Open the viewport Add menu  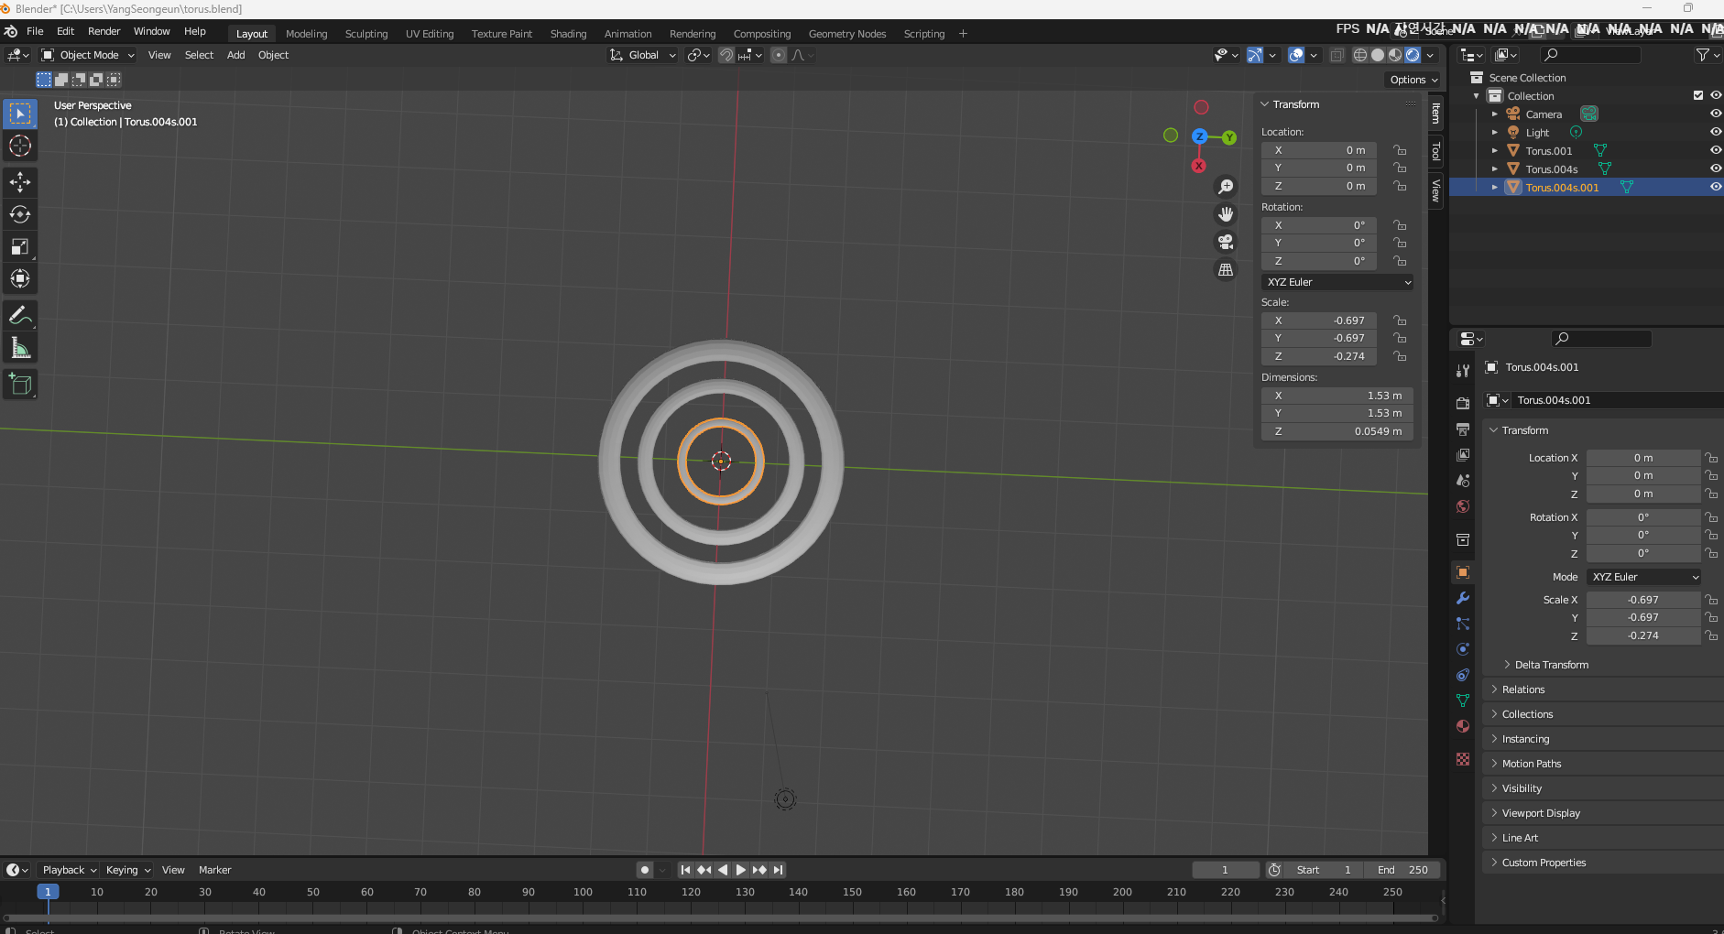235,55
